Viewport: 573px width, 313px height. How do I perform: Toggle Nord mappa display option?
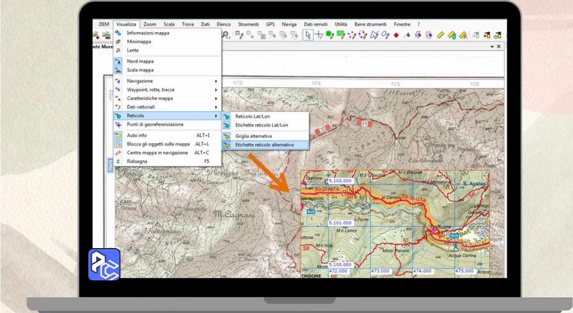[x=140, y=61]
